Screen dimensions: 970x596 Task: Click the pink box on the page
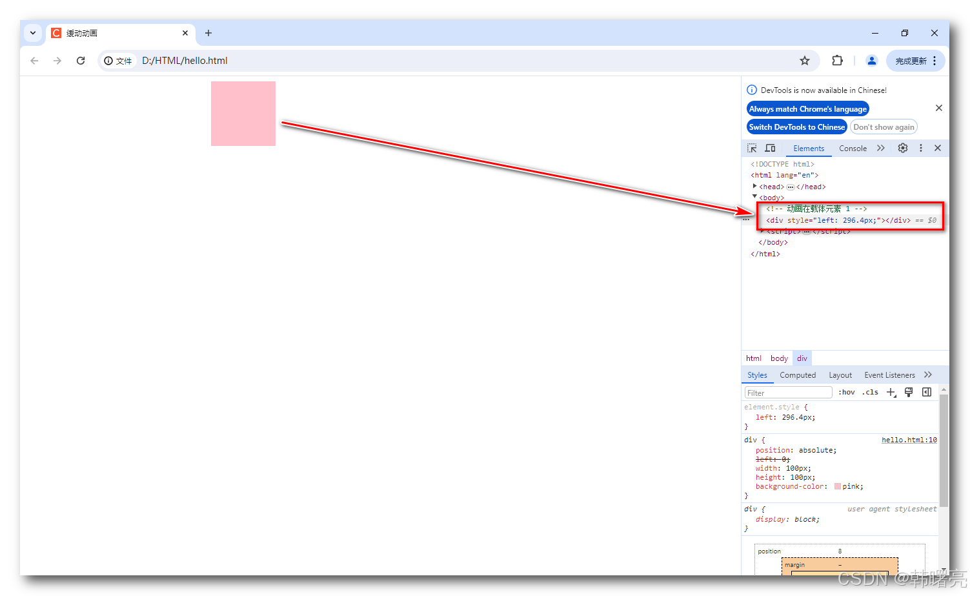243,114
